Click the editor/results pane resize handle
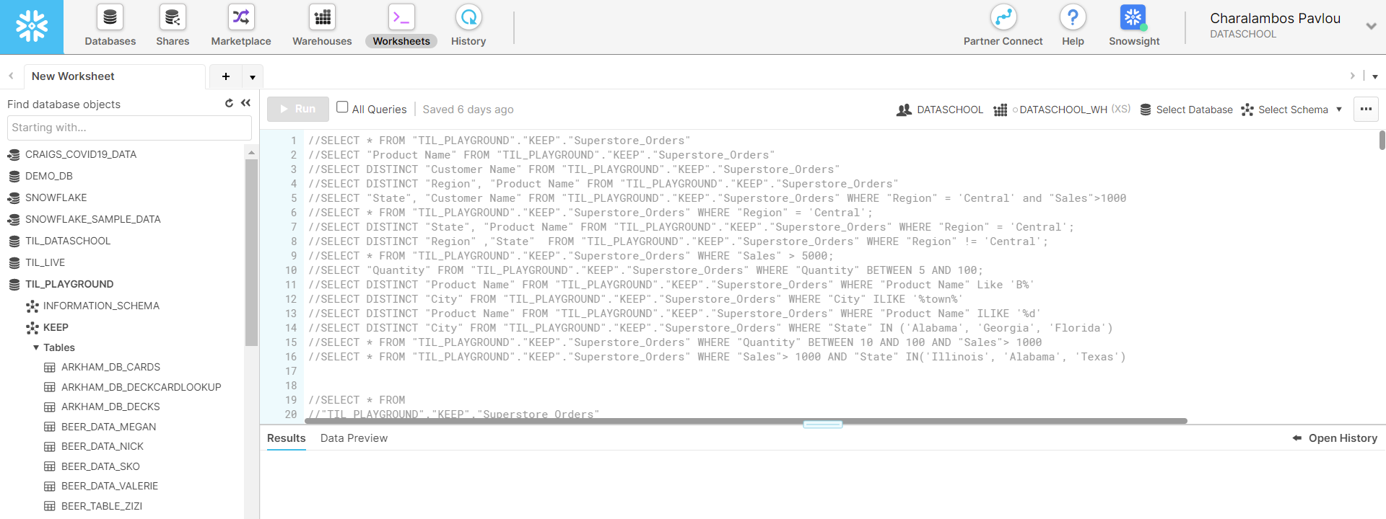The width and height of the screenshot is (1386, 519). pos(823,425)
